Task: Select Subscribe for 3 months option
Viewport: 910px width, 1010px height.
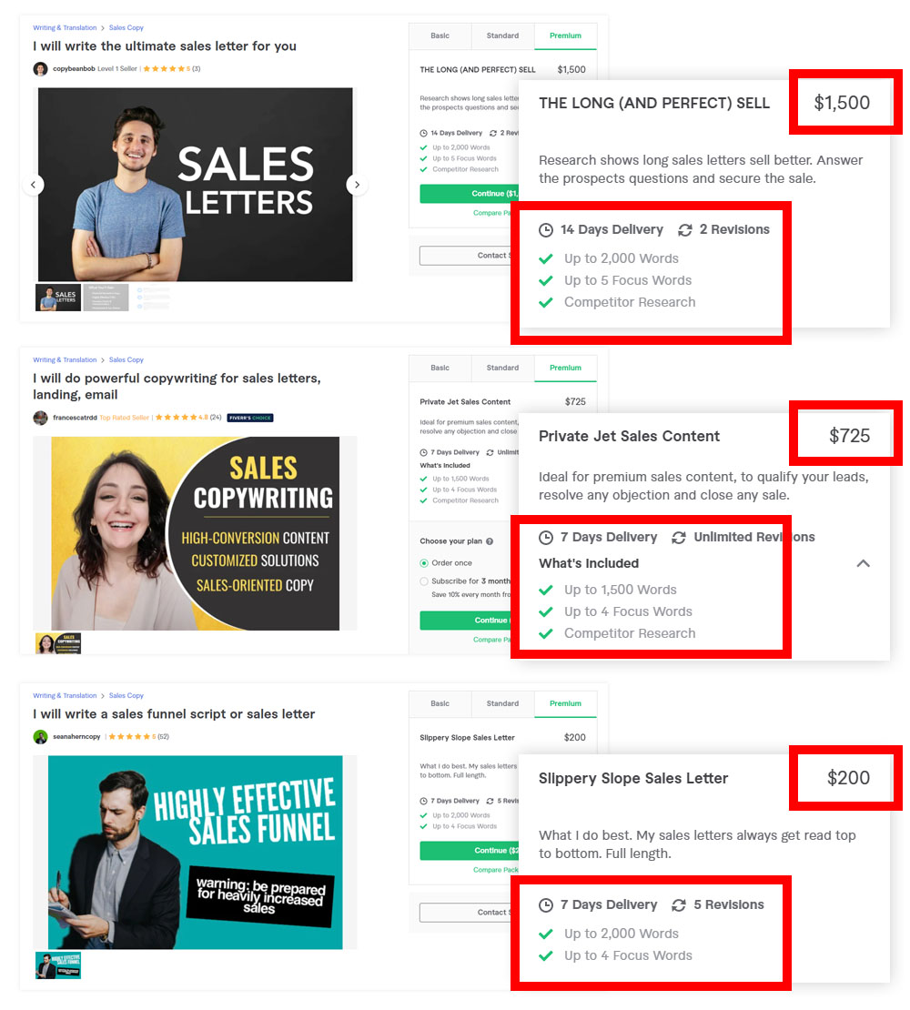Action: 424,581
